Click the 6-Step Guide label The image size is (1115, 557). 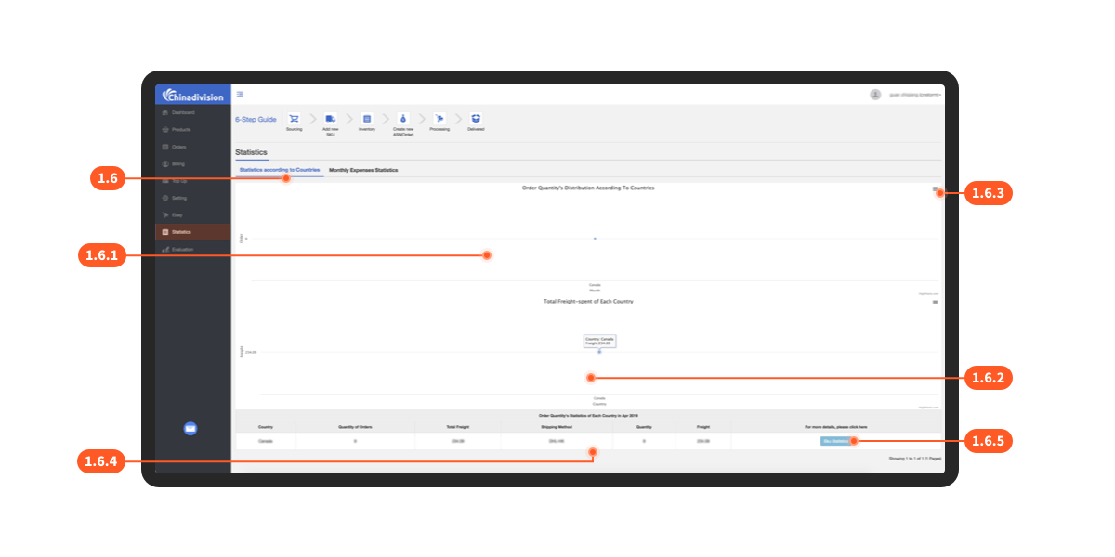[x=256, y=120]
